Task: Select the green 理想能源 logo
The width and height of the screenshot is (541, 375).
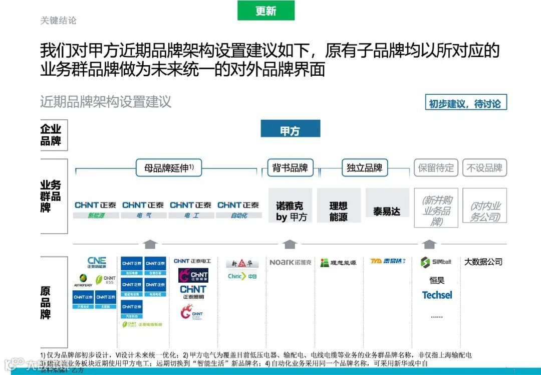Action: 338,263
